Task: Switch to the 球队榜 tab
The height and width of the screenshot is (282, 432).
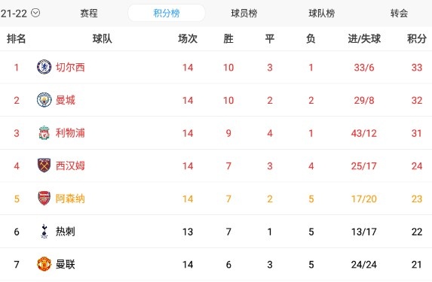Action: click(x=321, y=13)
